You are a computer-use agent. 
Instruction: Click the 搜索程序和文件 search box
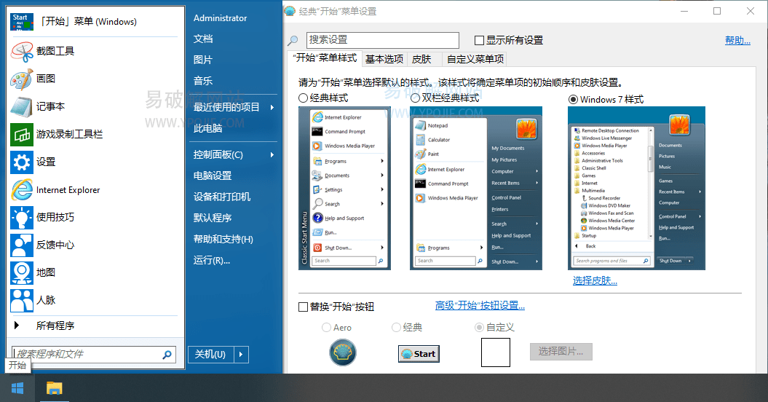coord(92,354)
